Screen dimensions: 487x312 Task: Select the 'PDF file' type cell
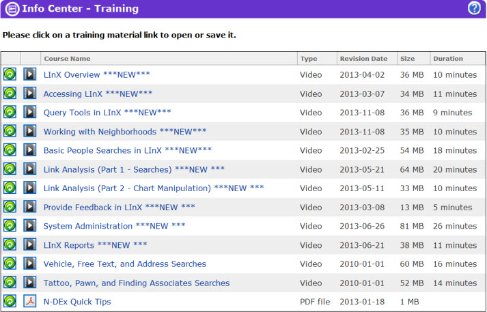(315, 302)
